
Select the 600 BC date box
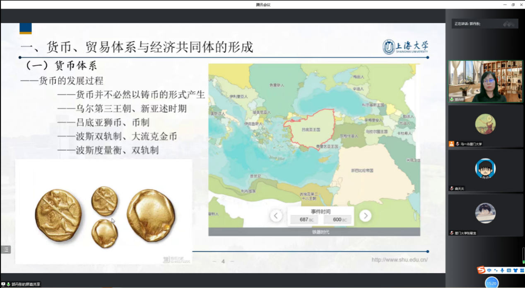coord(337,220)
